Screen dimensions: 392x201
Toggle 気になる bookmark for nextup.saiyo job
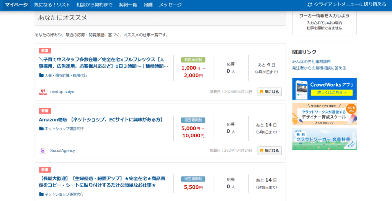pos(269,92)
